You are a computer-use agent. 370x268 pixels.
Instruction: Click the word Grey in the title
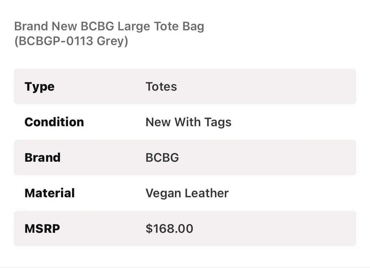[110, 41]
